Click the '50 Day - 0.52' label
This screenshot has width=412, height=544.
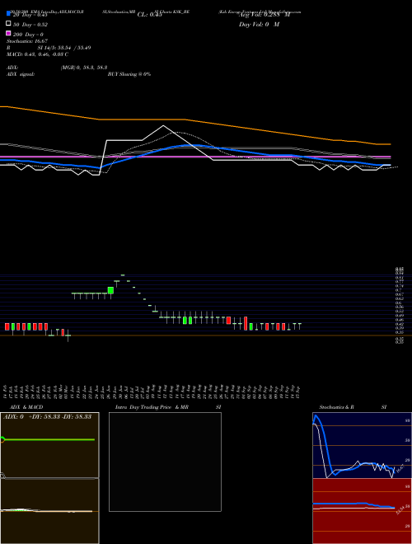[x=30, y=25]
